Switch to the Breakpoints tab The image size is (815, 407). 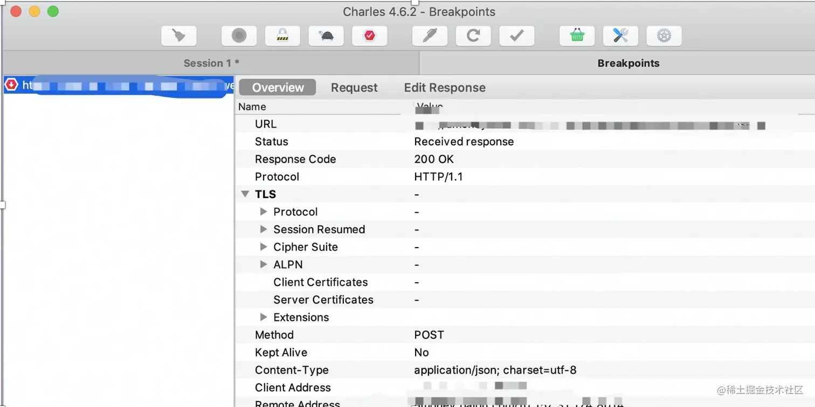tap(628, 63)
